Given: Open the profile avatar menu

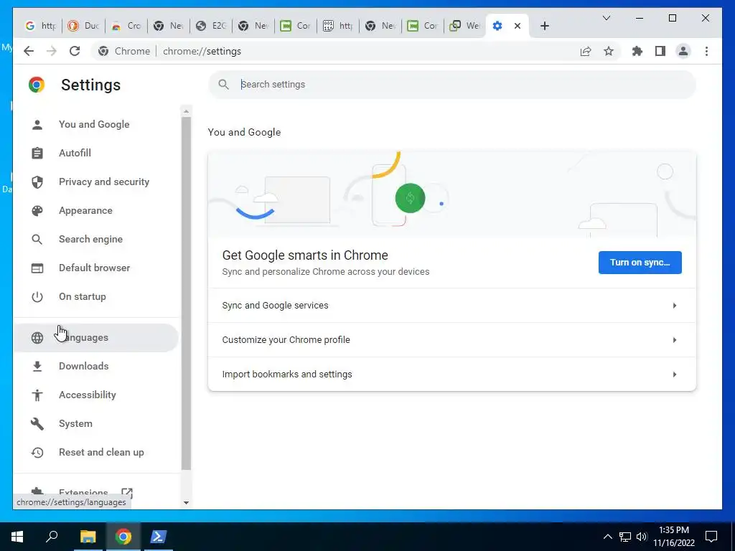Looking at the screenshot, I should click(683, 51).
